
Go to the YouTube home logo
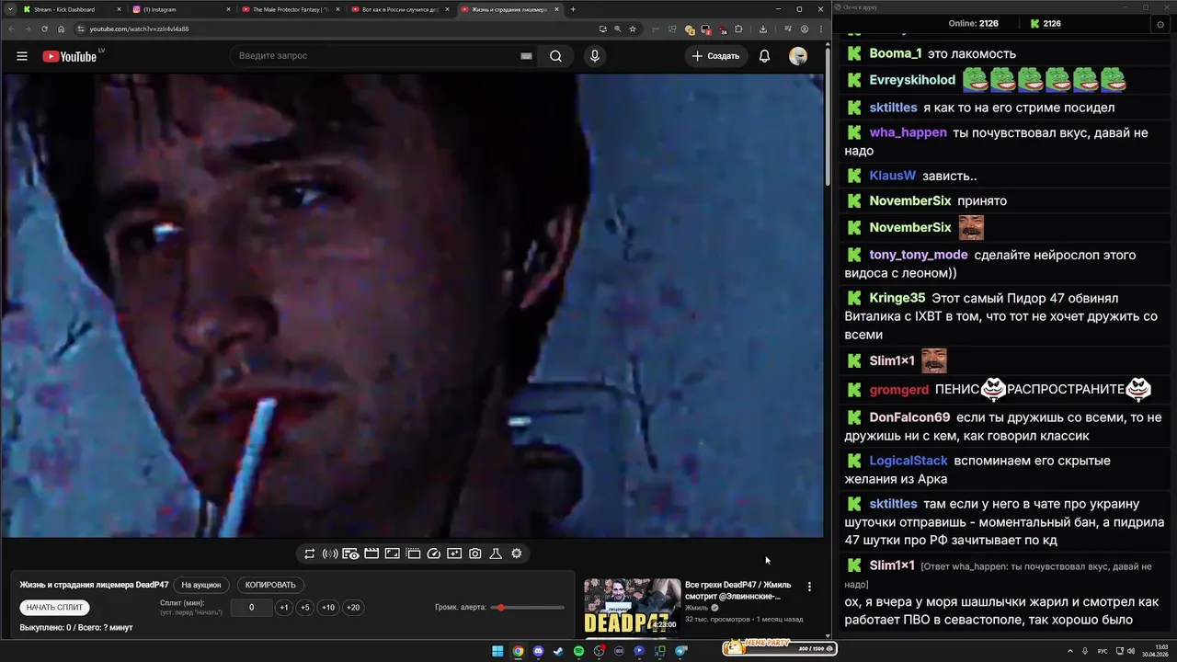[x=70, y=56]
